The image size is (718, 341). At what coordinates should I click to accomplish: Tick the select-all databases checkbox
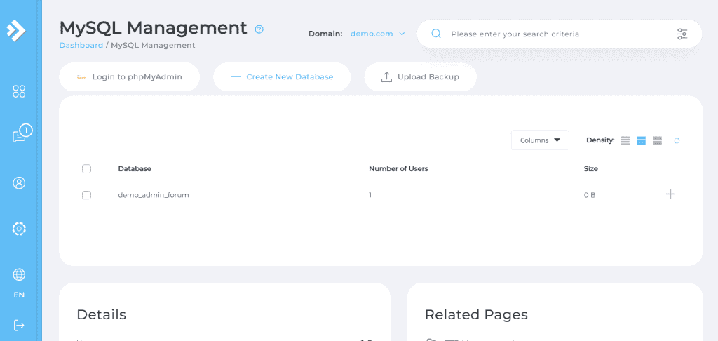[x=86, y=168]
